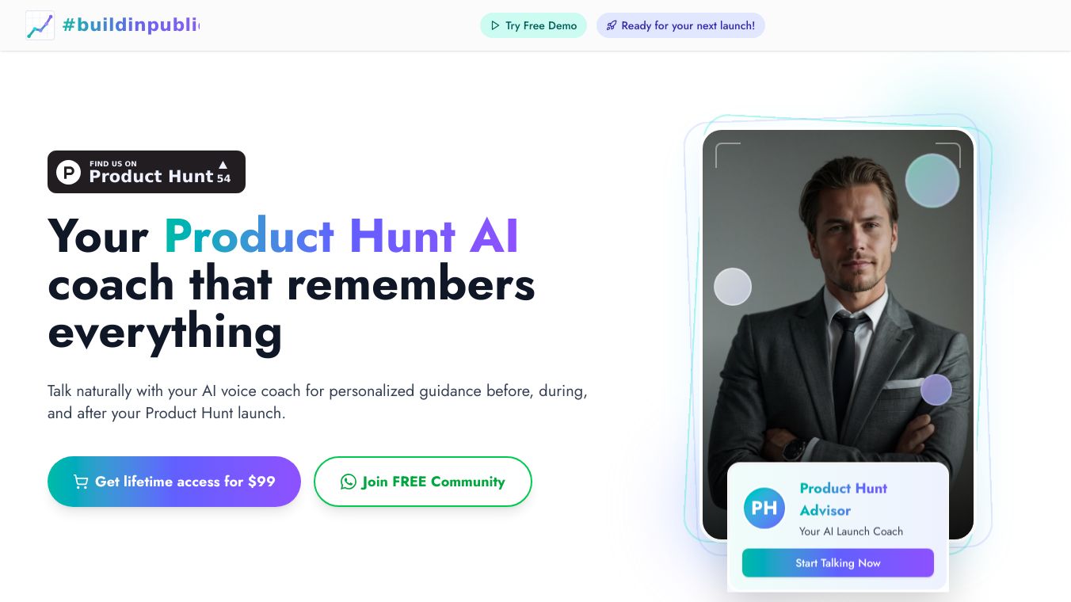Select the Join FREE Community label

pos(433,482)
